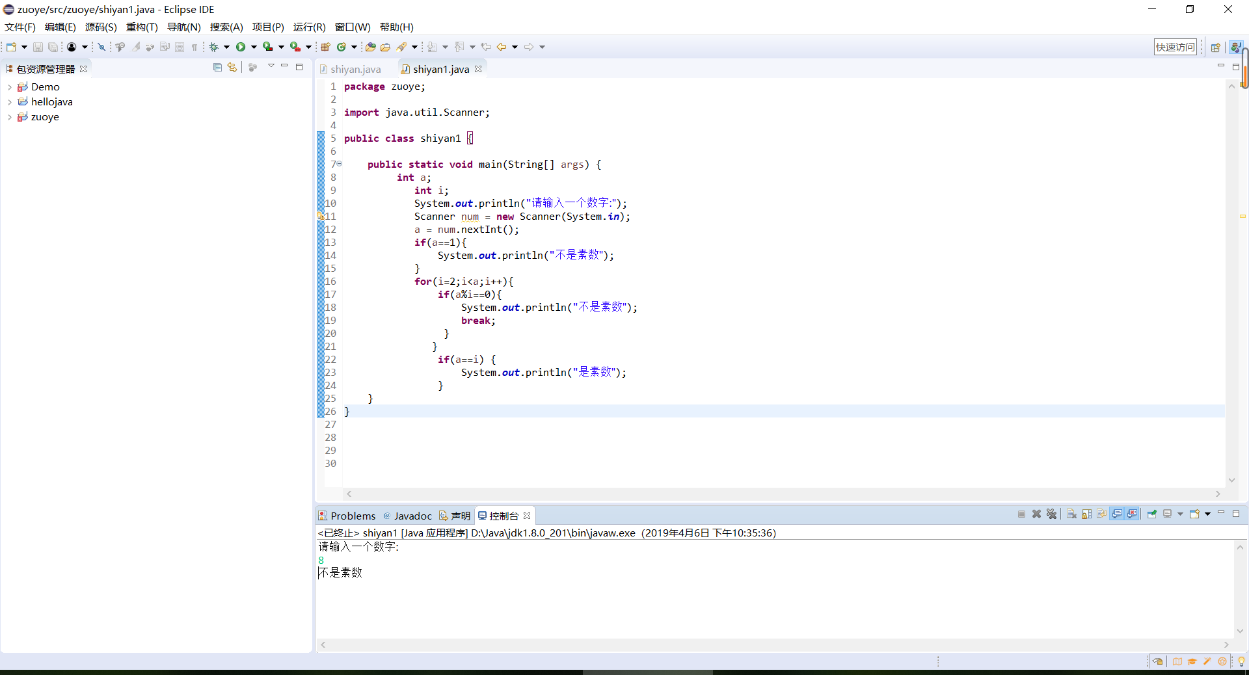Expand the Demo project in package explorer
The height and width of the screenshot is (675, 1249).
pyautogui.click(x=9, y=87)
